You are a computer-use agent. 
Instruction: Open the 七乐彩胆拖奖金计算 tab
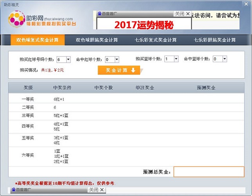tap(215, 40)
